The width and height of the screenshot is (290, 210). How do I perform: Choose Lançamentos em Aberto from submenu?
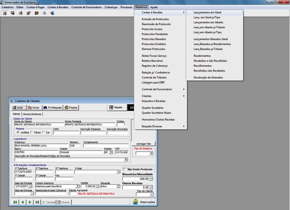click(x=208, y=22)
